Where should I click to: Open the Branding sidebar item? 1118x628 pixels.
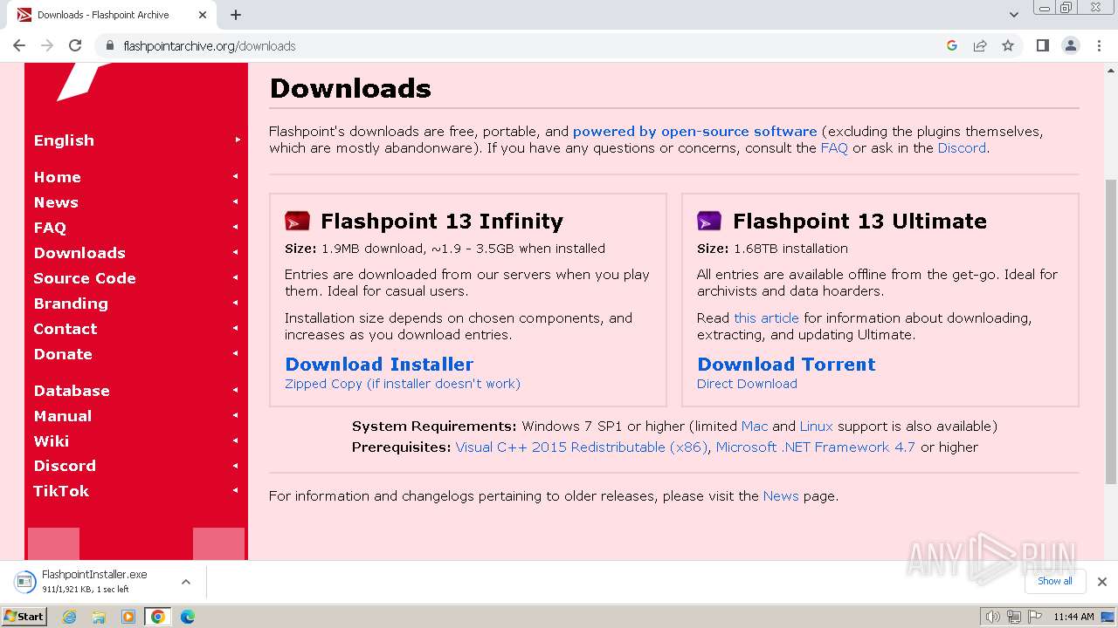pyautogui.click(x=135, y=304)
